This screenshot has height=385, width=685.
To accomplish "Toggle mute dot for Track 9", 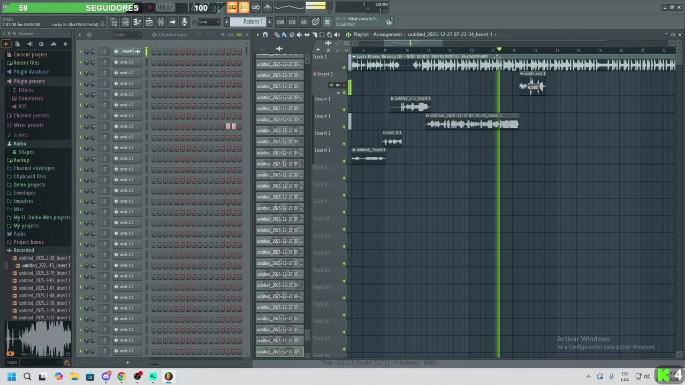I will (x=344, y=212).
